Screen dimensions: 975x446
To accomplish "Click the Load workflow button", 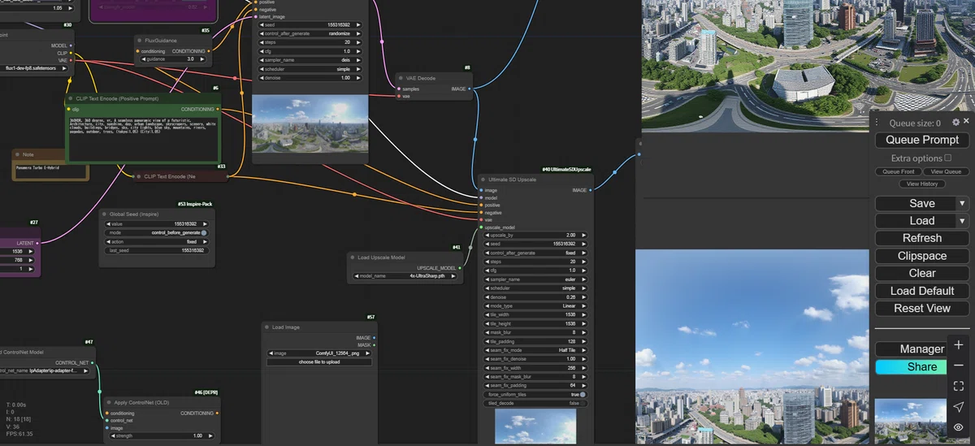I will click(916, 221).
